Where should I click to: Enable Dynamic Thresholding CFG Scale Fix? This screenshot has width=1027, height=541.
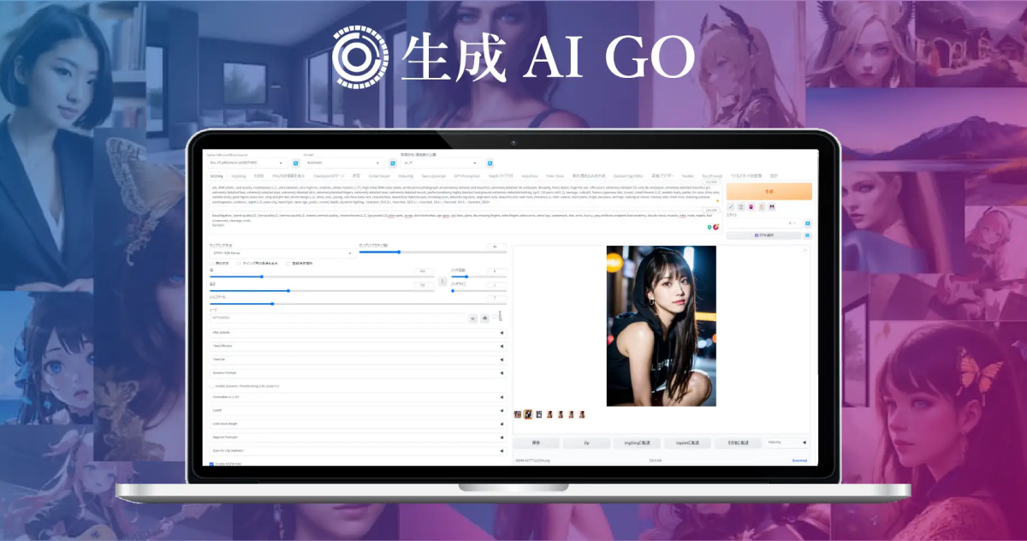click(211, 386)
